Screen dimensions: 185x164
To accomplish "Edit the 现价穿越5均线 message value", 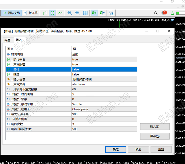I will [104, 79].
